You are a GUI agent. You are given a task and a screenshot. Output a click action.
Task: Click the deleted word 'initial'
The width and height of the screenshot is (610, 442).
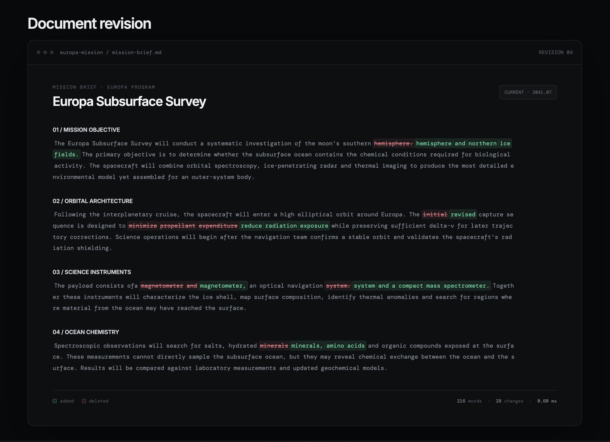[435, 214]
